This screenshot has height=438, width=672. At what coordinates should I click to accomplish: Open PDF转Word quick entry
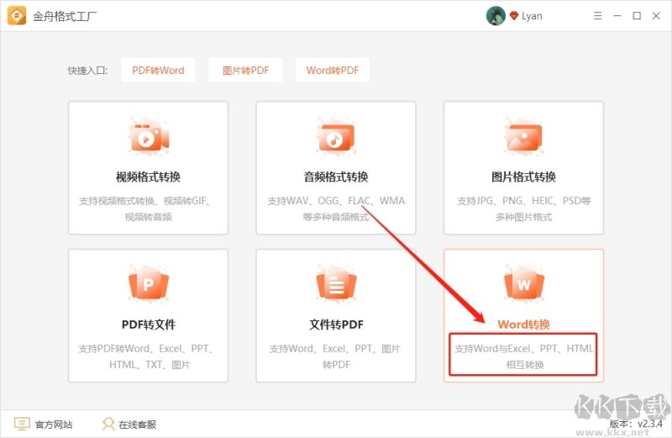click(158, 70)
